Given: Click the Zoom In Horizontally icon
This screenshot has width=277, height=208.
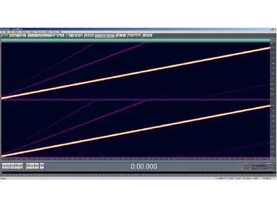Looking at the screenshot, I should point(28,165).
